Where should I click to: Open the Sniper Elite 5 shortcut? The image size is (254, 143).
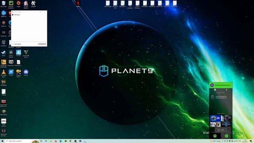pyautogui.click(x=11, y=63)
